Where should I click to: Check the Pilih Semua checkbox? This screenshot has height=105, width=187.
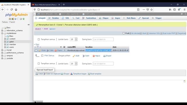pos(42,56)
